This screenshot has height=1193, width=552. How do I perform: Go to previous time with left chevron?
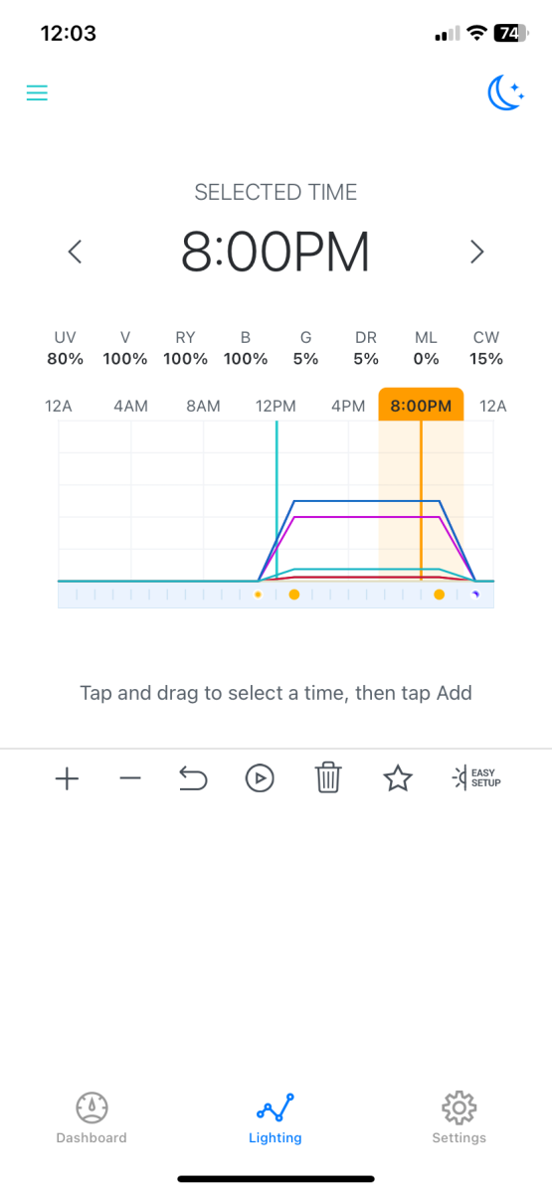pos(75,252)
